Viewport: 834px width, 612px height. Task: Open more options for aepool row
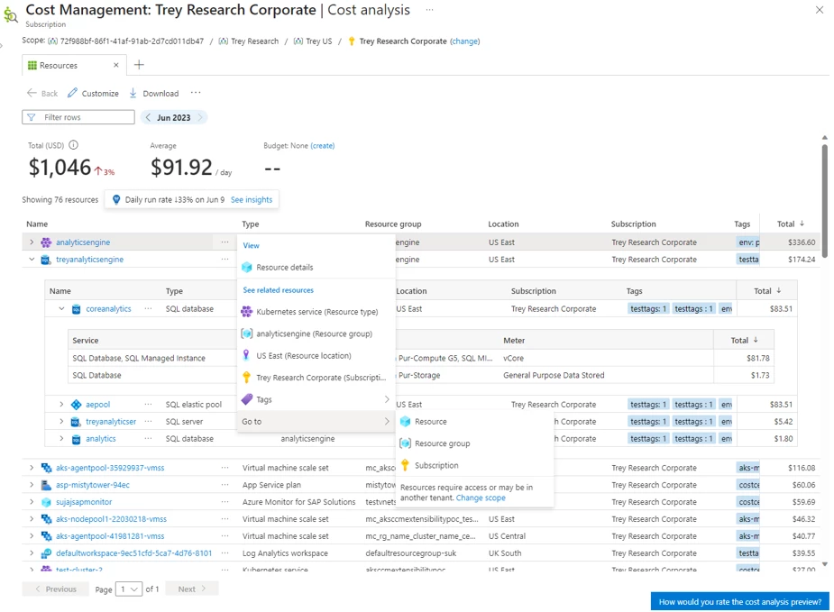click(148, 405)
